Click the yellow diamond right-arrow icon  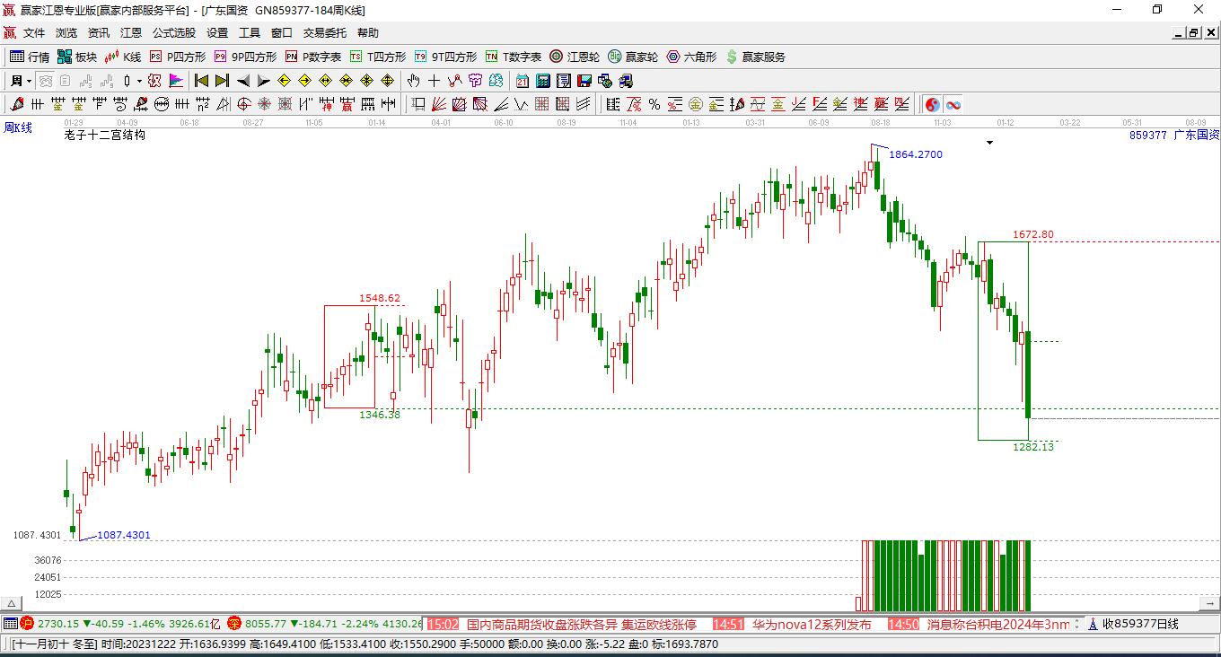point(304,81)
